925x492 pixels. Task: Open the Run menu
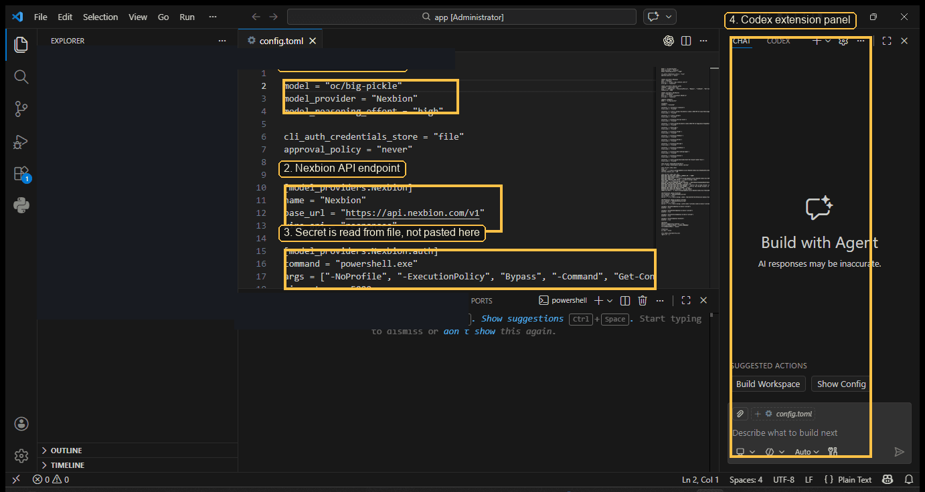click(x=187, y=17)
